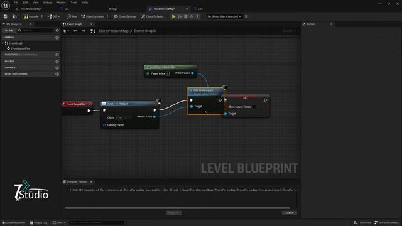
Task: Open the Hide Unrelated options menu
Action: tap(107, 16)
